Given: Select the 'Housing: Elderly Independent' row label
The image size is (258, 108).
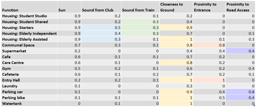Looking at the screenshot, I should (x=29, y=34).
